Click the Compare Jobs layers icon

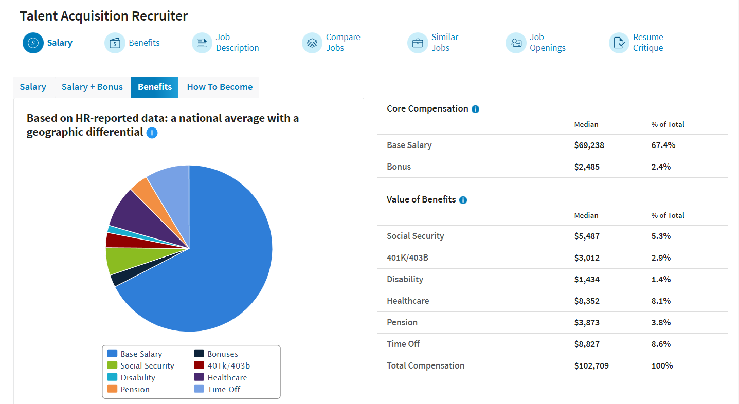click(x=312, y=43)
